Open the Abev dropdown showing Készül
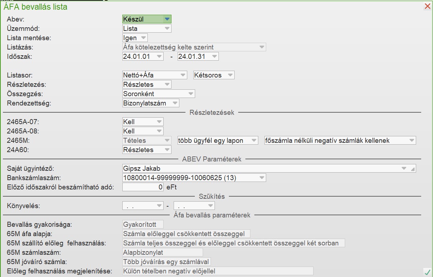Screen dimensions: 433x277 click(147, 19)
